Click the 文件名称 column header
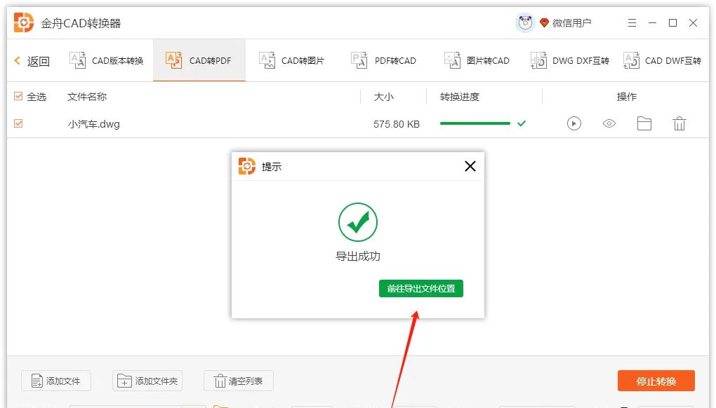 coord(87,97)
